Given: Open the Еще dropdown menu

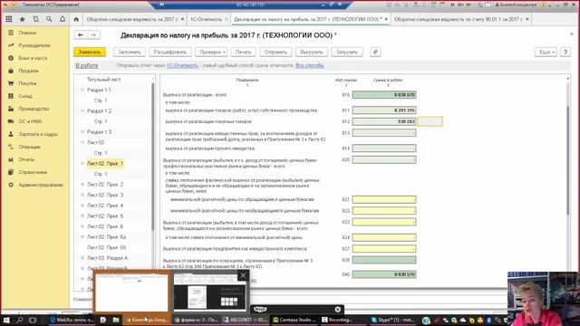Looking at the screenshot, I should 546,53.
